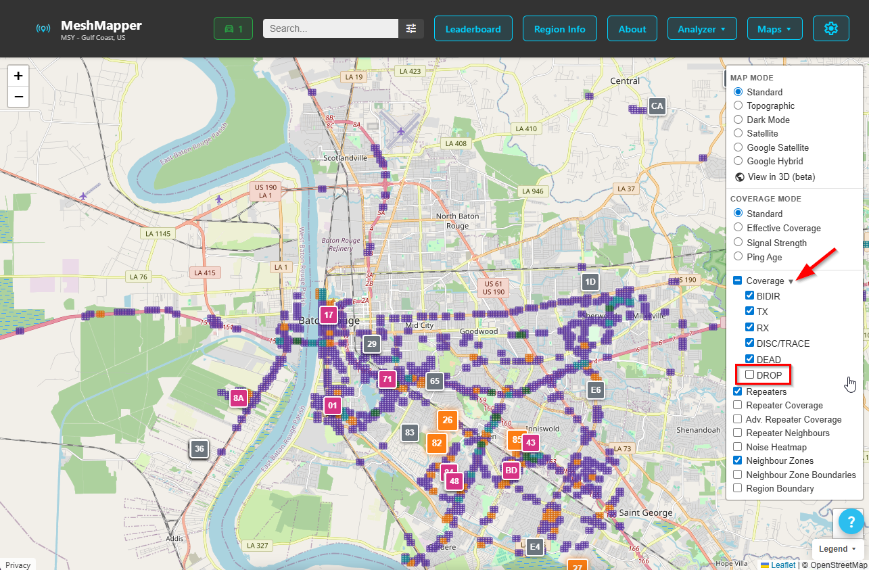The width and height of the screenshot is (869, 570).
Task: Enable the Noise Heatmap checkbox
Action: (x=737, y=446)
